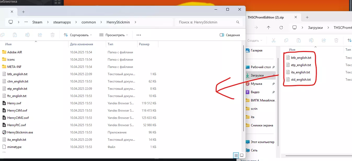Click the Share icon in the zip window toolbar
Screen dimensions: 352x161
pyautogui.click(x=324, y=40)
